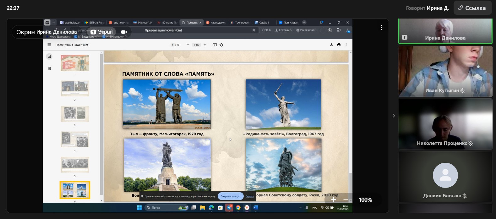Open the tab group dropdown arrow
The height and width of the screenshot is (219, 496).
54,22
